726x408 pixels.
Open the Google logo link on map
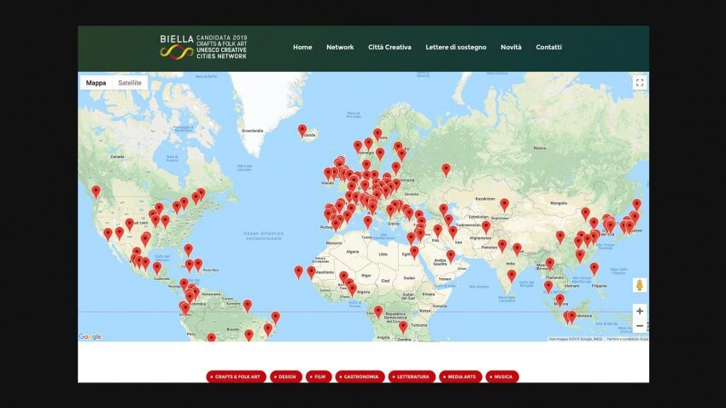(x=90, y=337)
